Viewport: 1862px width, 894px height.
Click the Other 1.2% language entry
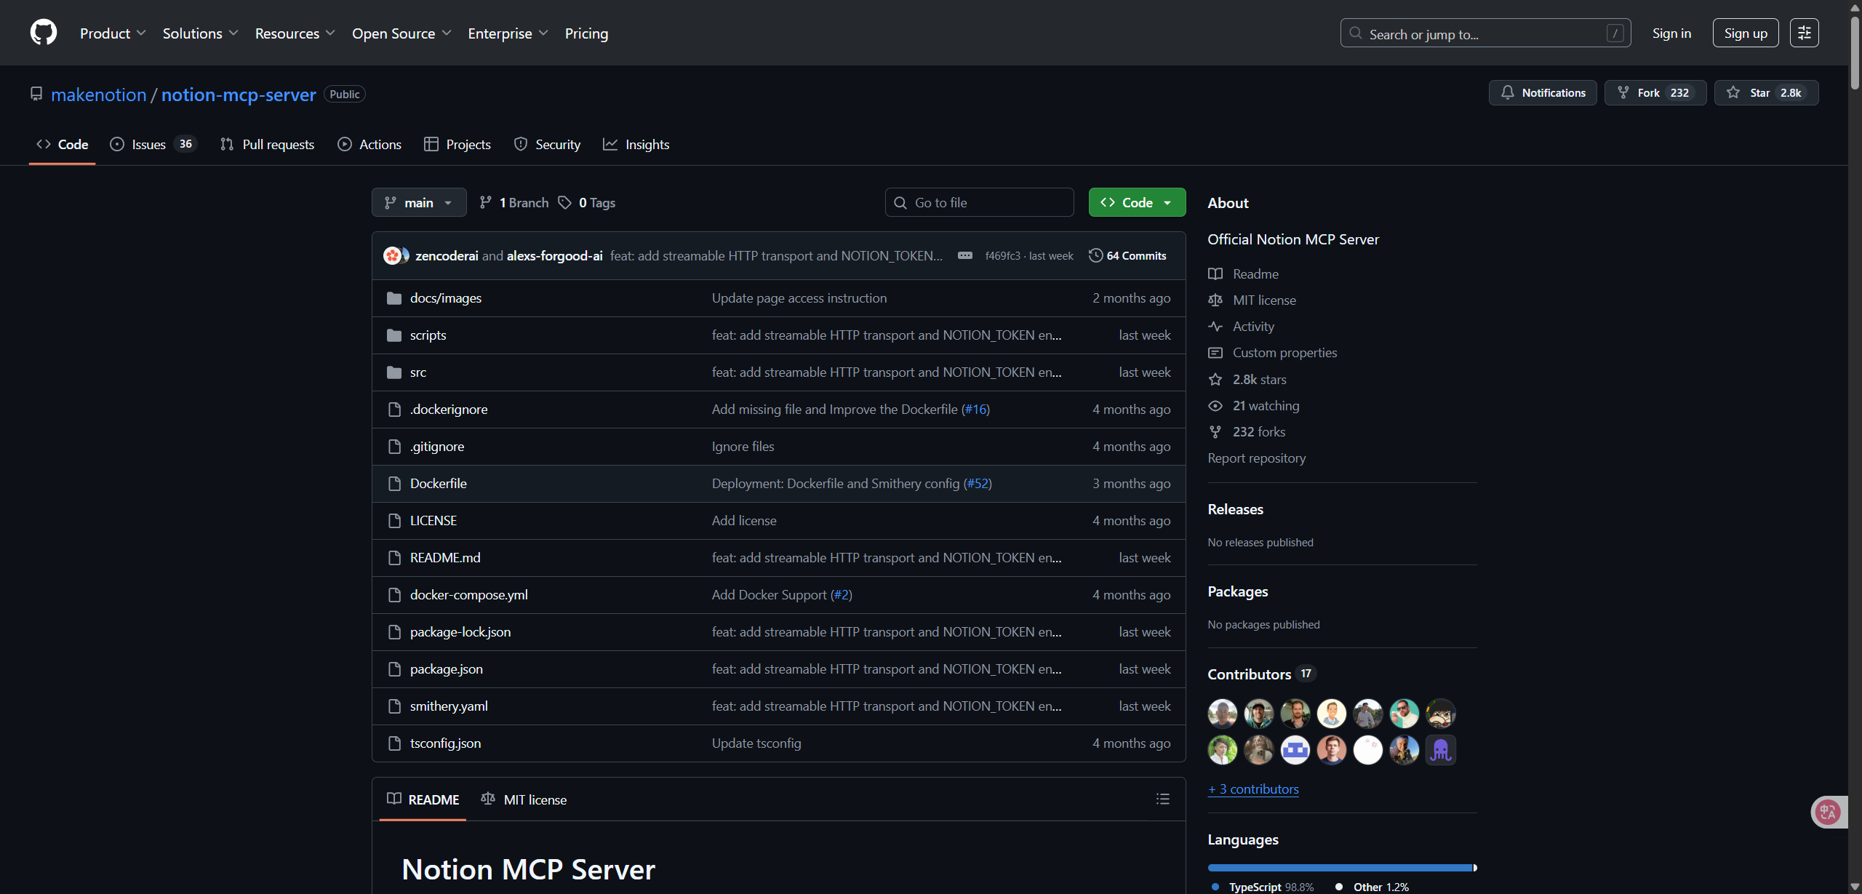(x=1372, y=887)
